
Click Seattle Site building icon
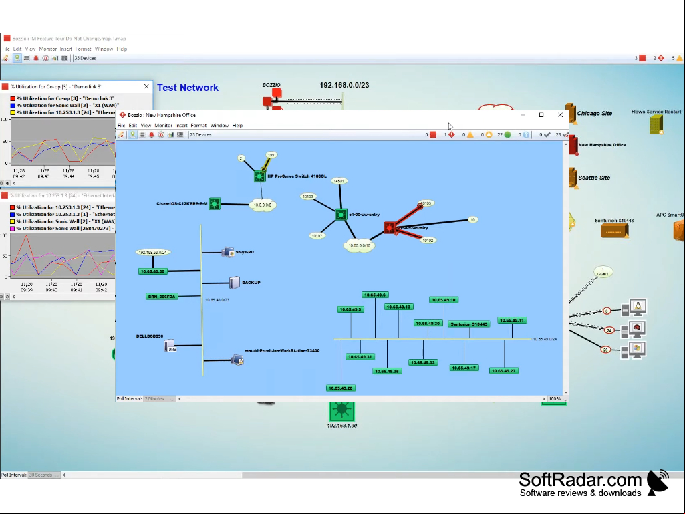tap(573, 178)
